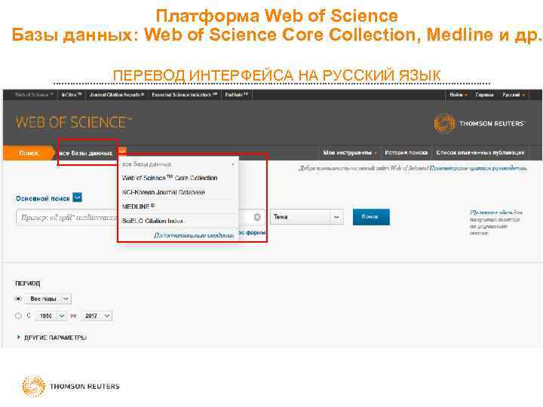Open the start year 1980 dropdown

[x=51, y=316]
